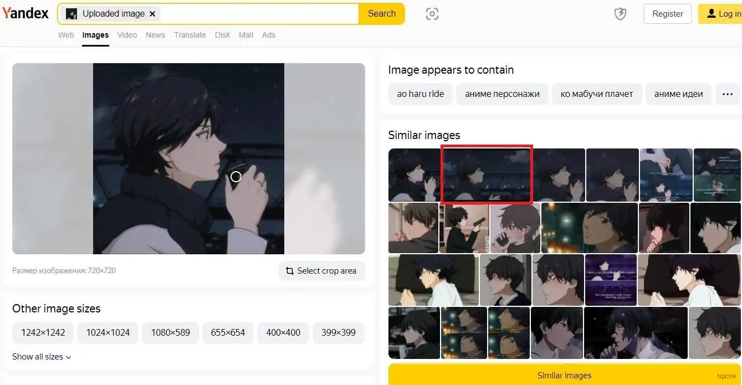742x385 pixels.
Task: Pick the 655×654 image size
Action: 228,333
